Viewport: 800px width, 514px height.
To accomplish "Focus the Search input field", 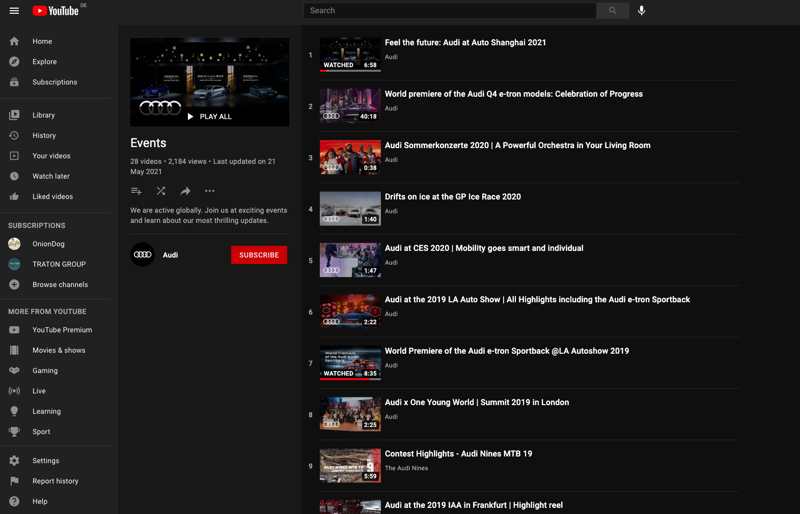I will pyautogui.click(x=450, y=11).
